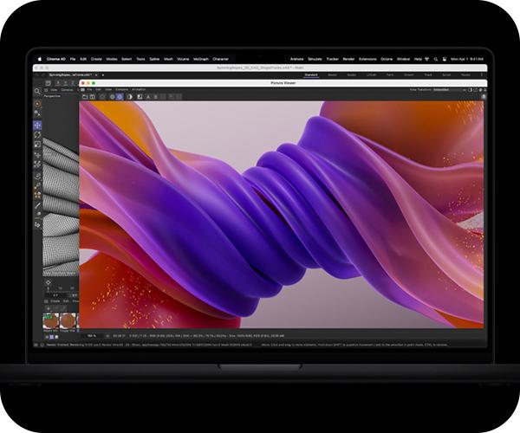Select the Rotate tool in left toolbar
The height and width of the screenshot is (433, 520).
[38, 134]
